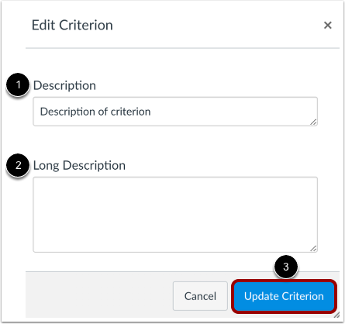Click the Cancel button
The height and width of the screenshot is (324, 345).
click(x=200, y=296)
